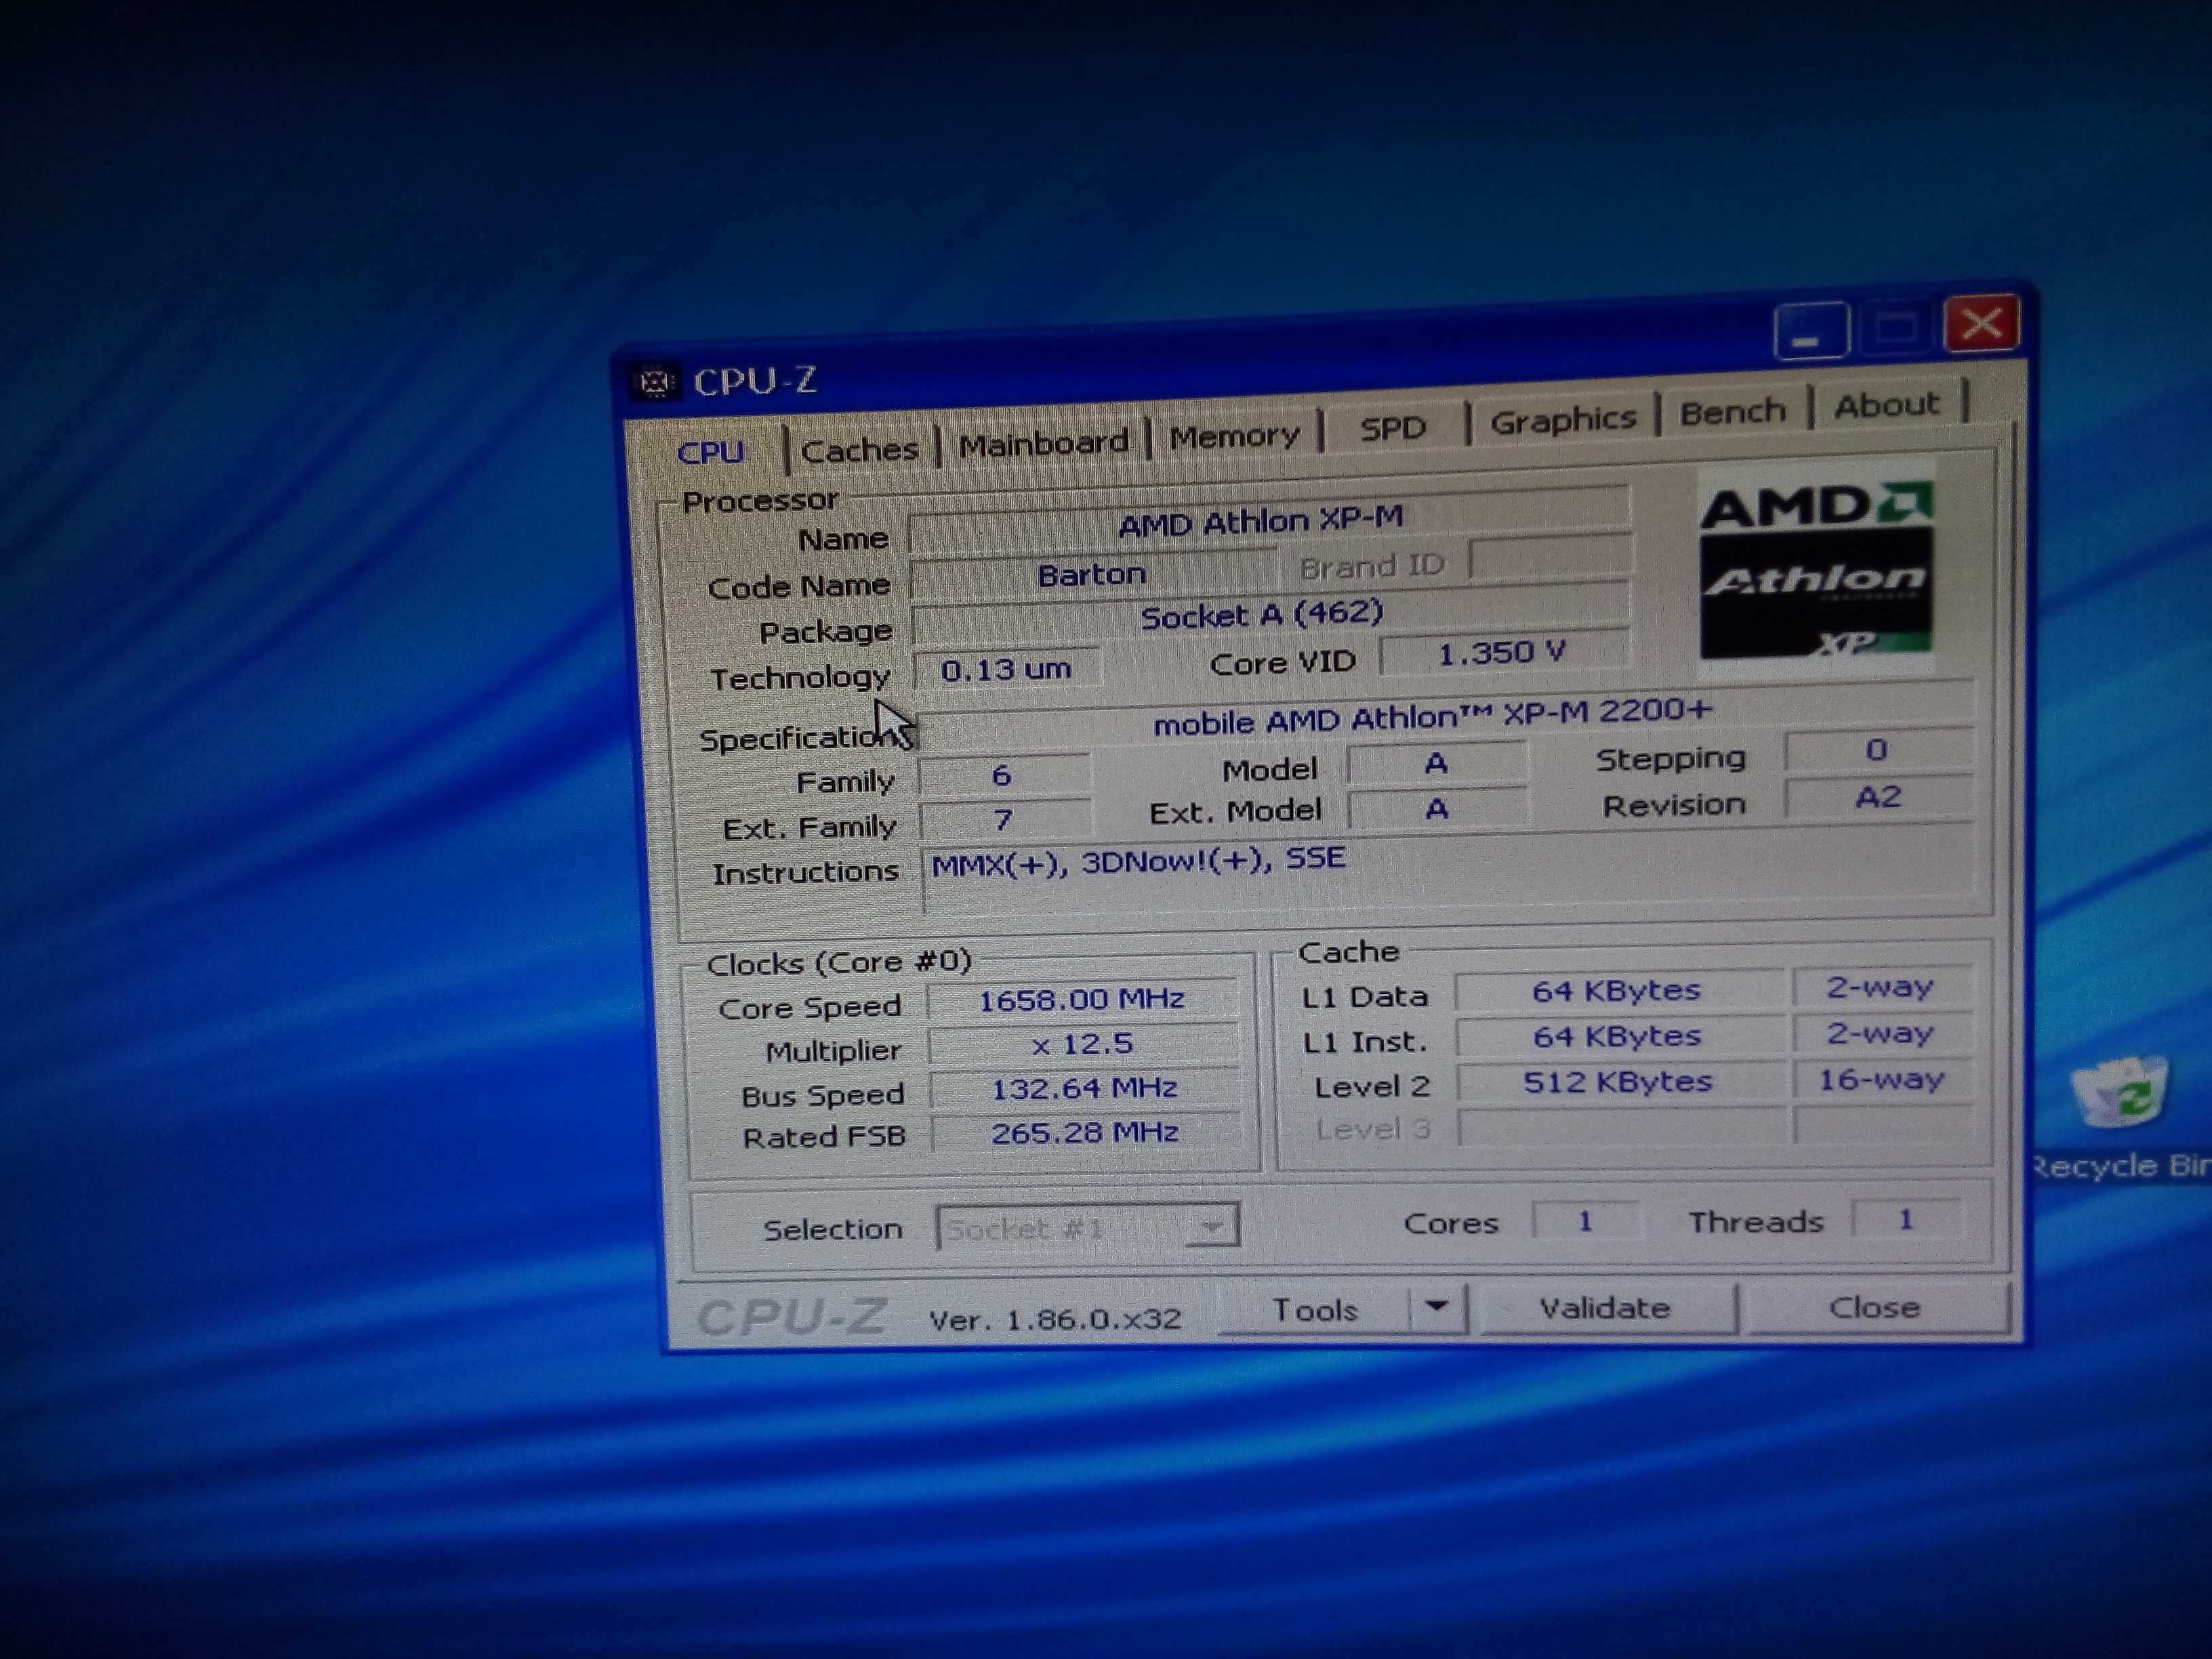Viewport: 2212px width, 1659px height.
Task: Switch to the Bench tab
Action: point(1732,411)
